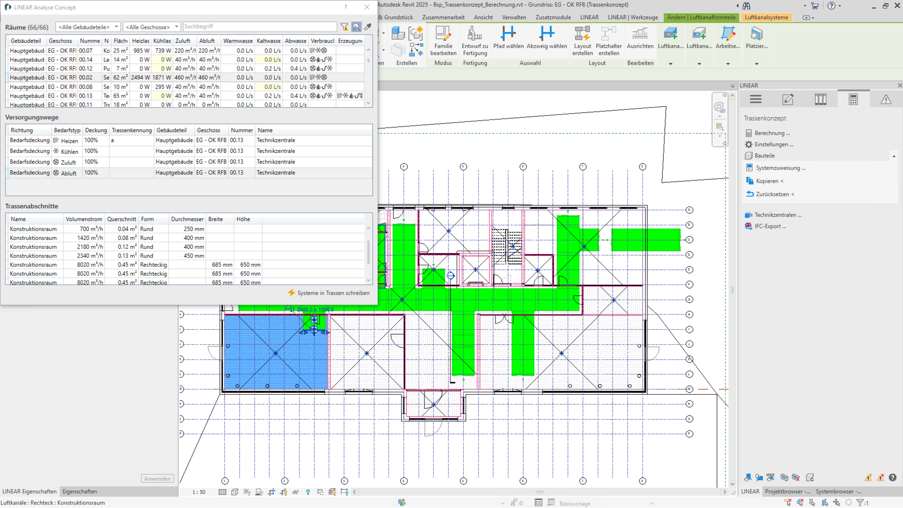This screenshot has width=903, height=508.
Task: Open the Alle Gebäudeteile dropdown
Action: coord(88,27)
